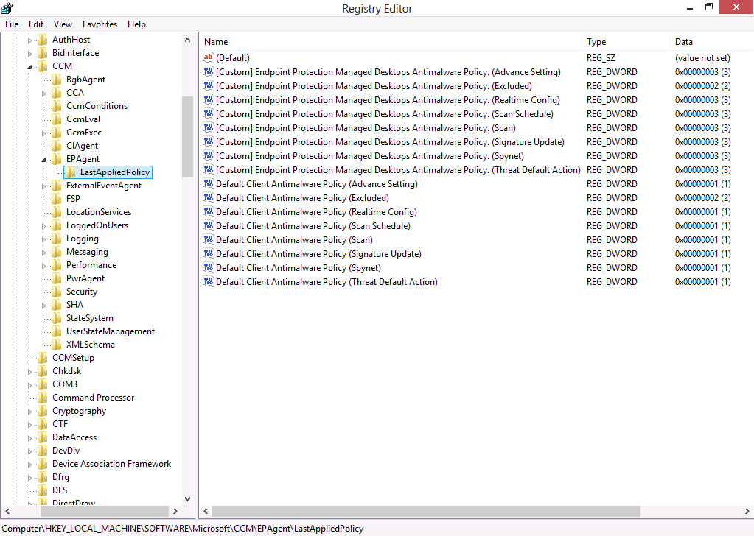Viewport: 754px width, 536px height.
Task: Click DWORD icon for [Custom] (Excluded) value
Action: pyautogui.click(x=208, y=85)
